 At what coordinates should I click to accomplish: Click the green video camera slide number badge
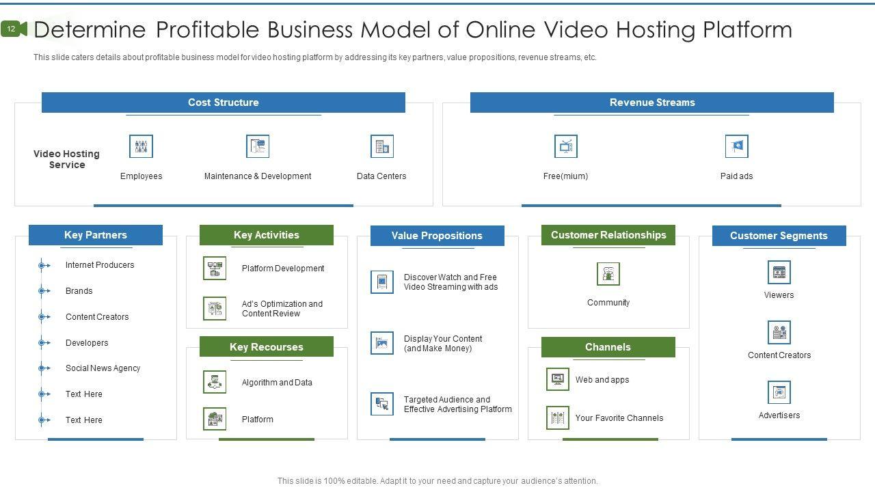click(x=14, y=29)
